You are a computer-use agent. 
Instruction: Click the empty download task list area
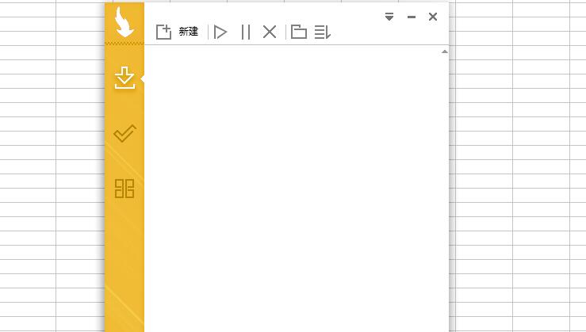point(293,190)
